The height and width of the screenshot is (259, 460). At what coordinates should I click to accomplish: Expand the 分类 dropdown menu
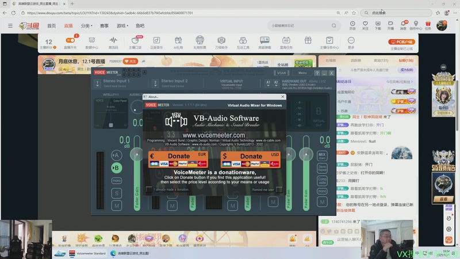(86, 26)
